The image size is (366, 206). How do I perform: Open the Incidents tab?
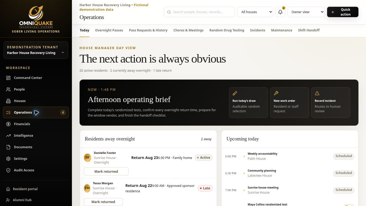(x=258, y=30)
